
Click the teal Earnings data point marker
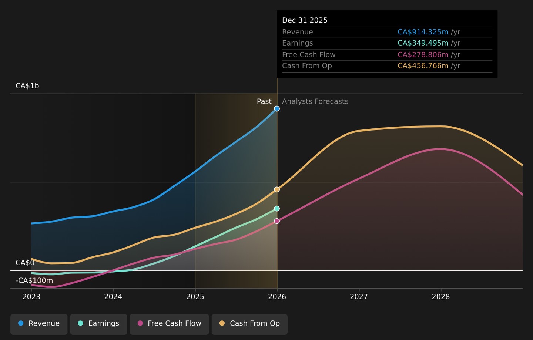pos(277,209)
